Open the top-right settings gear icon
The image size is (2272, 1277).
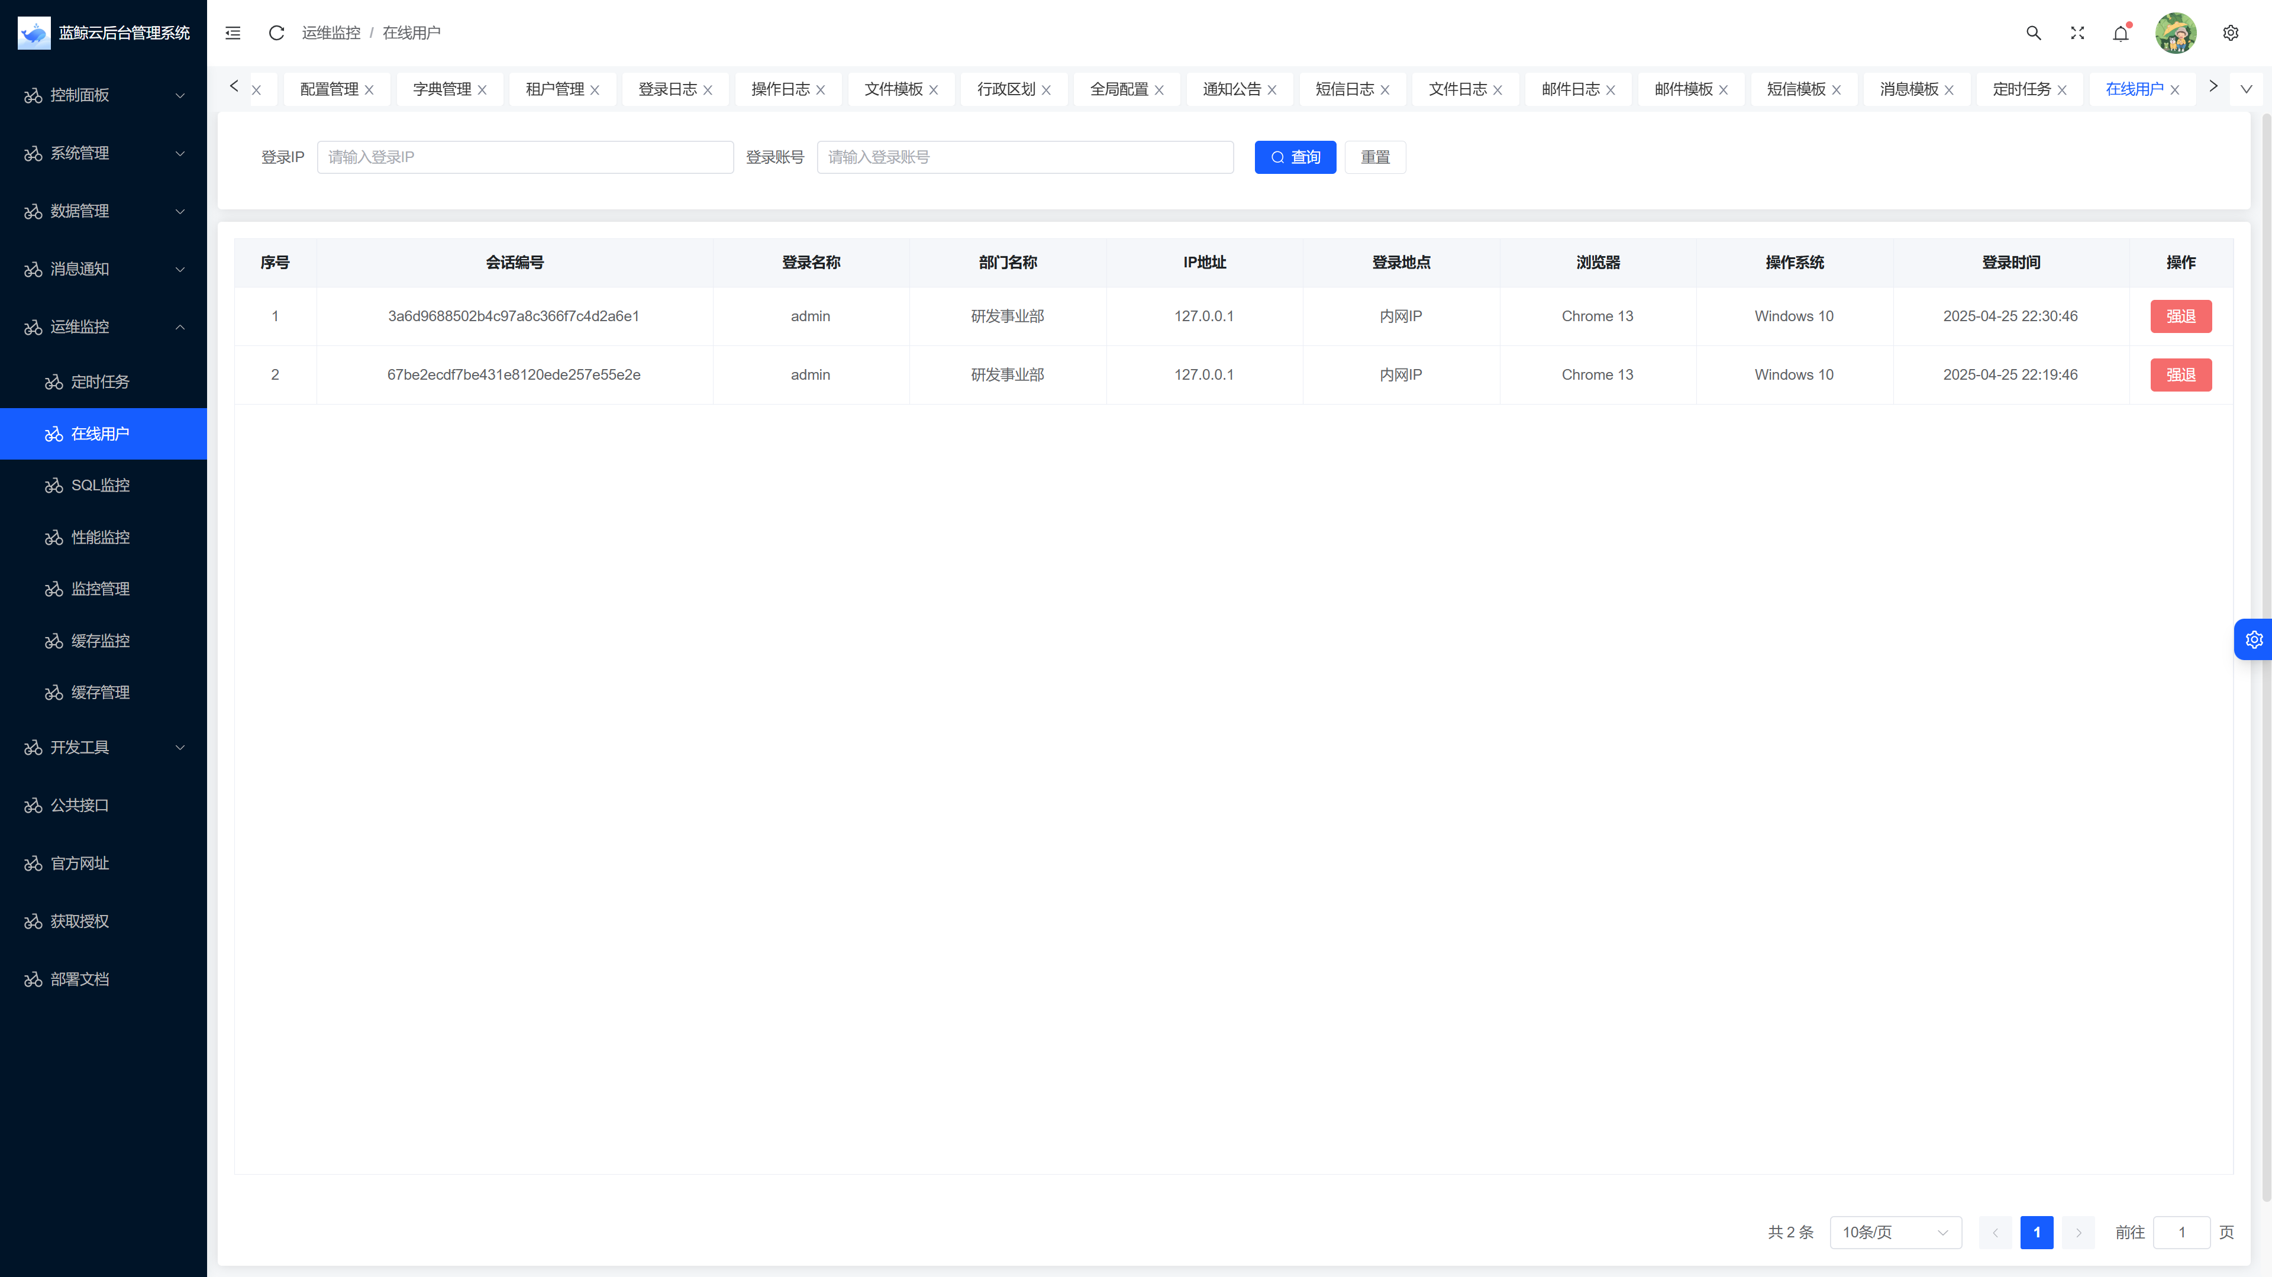click(x=2231, y=33)
